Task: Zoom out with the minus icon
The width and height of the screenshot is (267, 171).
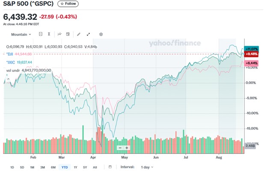Action: (x=120, y=148)
